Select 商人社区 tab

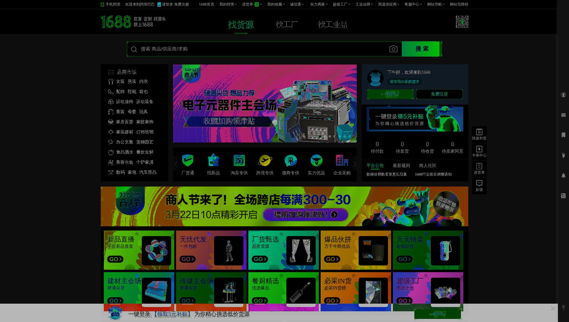[428, 165]
